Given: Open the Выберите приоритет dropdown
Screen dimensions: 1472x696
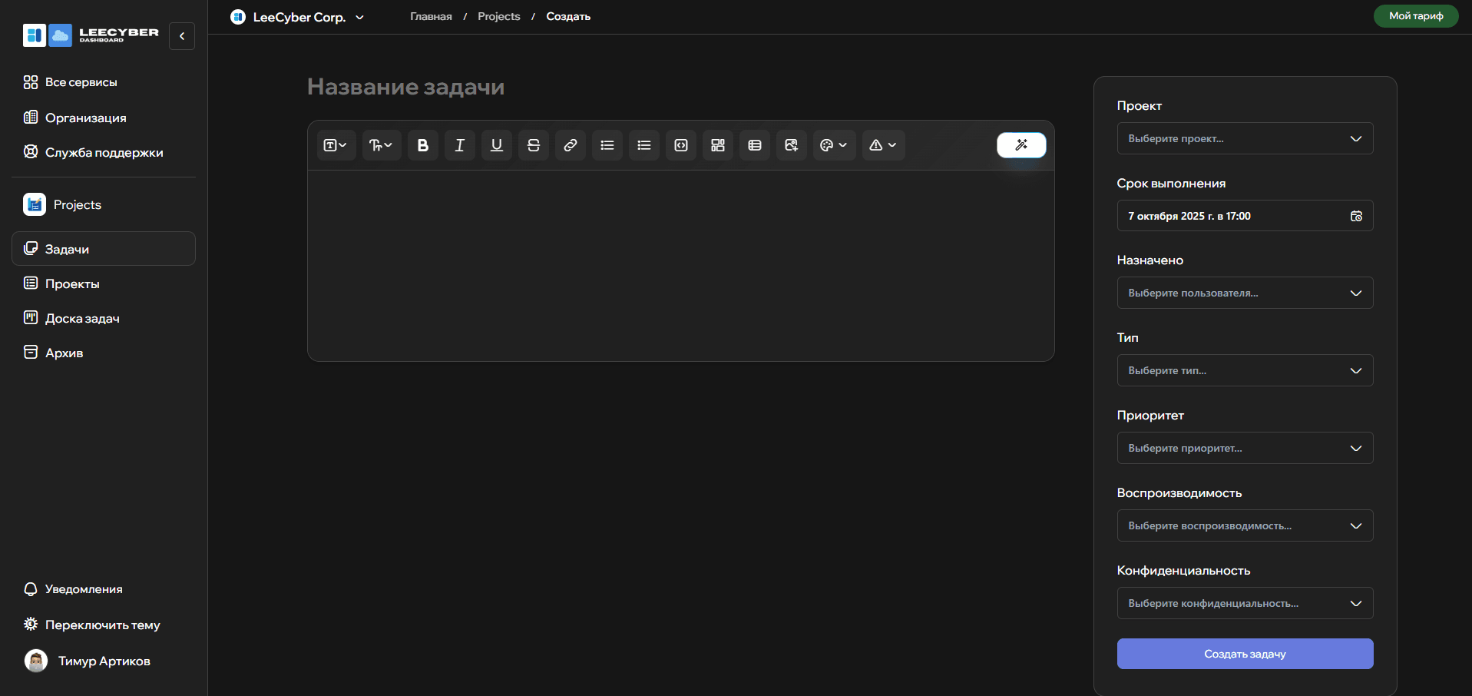Looking at the screenshot, I should coord(1244,448).
